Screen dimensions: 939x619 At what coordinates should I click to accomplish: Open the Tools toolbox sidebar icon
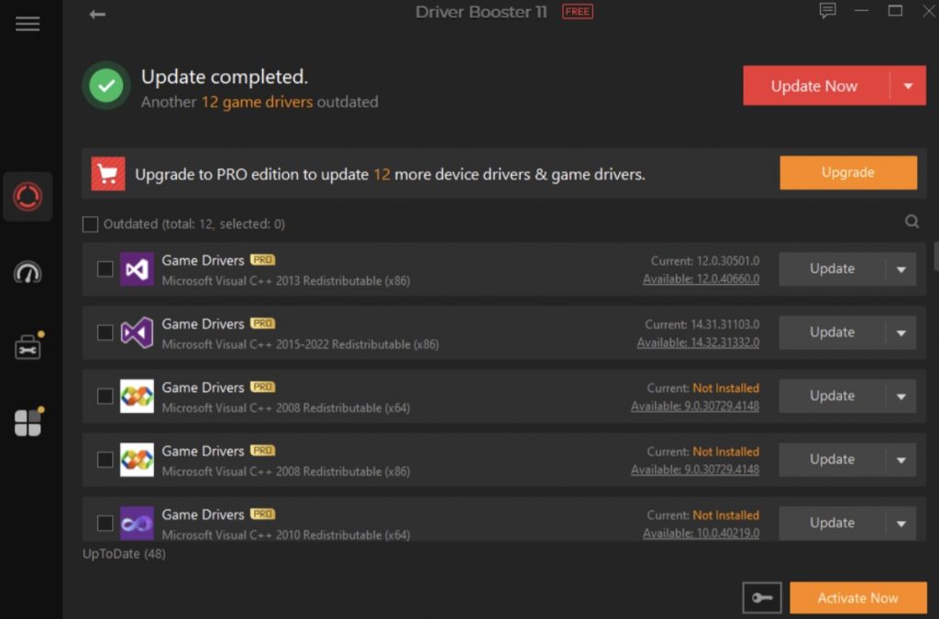[x=28, y=348]
